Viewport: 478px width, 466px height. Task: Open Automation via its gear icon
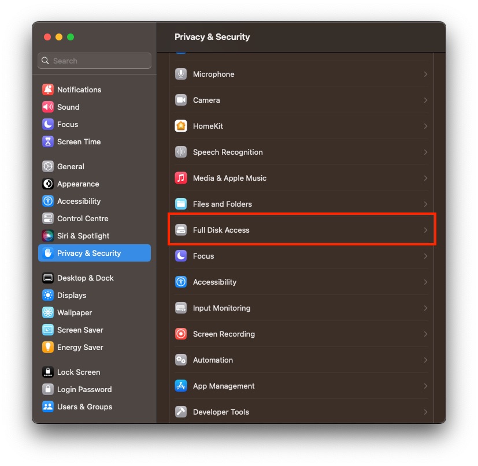tap(182, 360)
